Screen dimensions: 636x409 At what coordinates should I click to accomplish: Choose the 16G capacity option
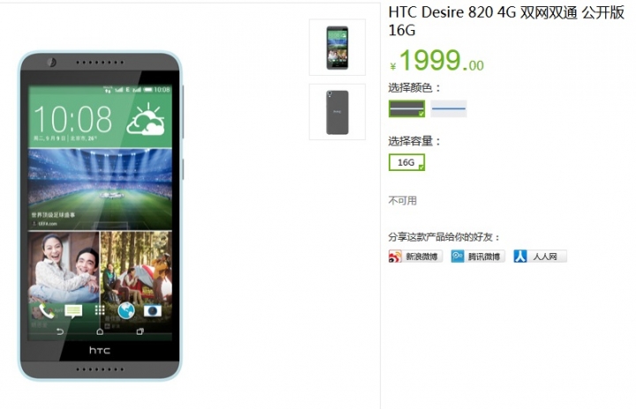407,162
